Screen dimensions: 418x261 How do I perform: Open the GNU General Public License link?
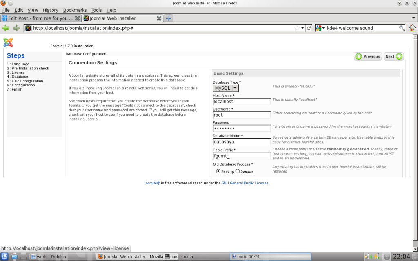(245, 183)
